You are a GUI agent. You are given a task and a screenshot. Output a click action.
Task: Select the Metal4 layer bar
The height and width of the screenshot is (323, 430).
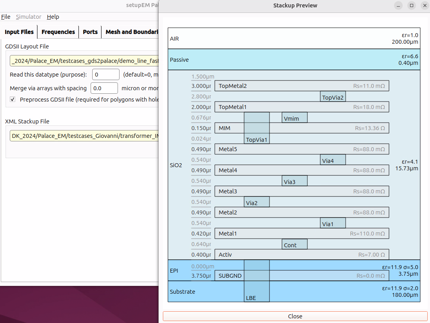(302, 170)
